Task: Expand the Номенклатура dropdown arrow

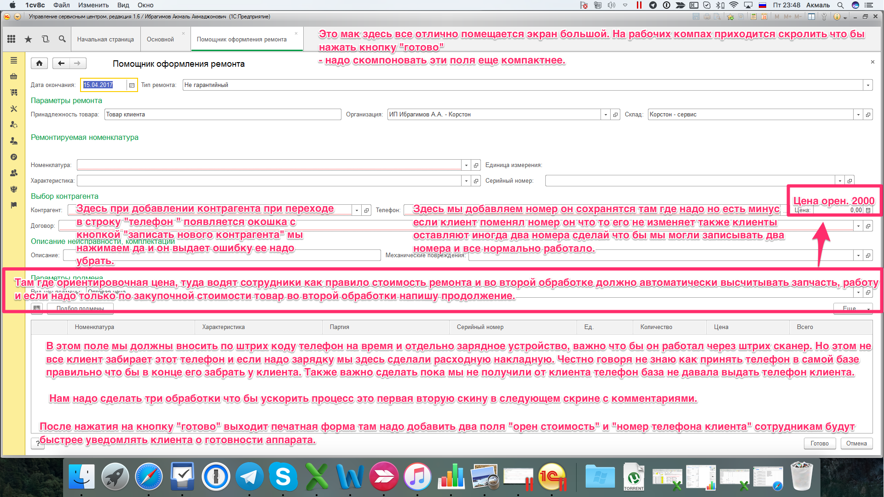Action: pyautogui.click(x=466, y=165)
